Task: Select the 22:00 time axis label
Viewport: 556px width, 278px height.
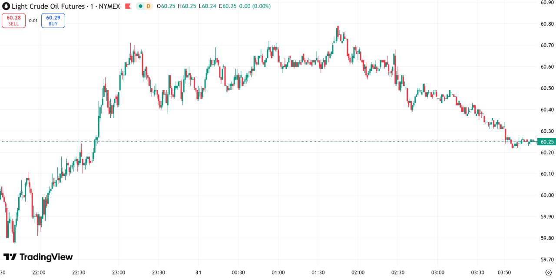Action: [39, 272]
